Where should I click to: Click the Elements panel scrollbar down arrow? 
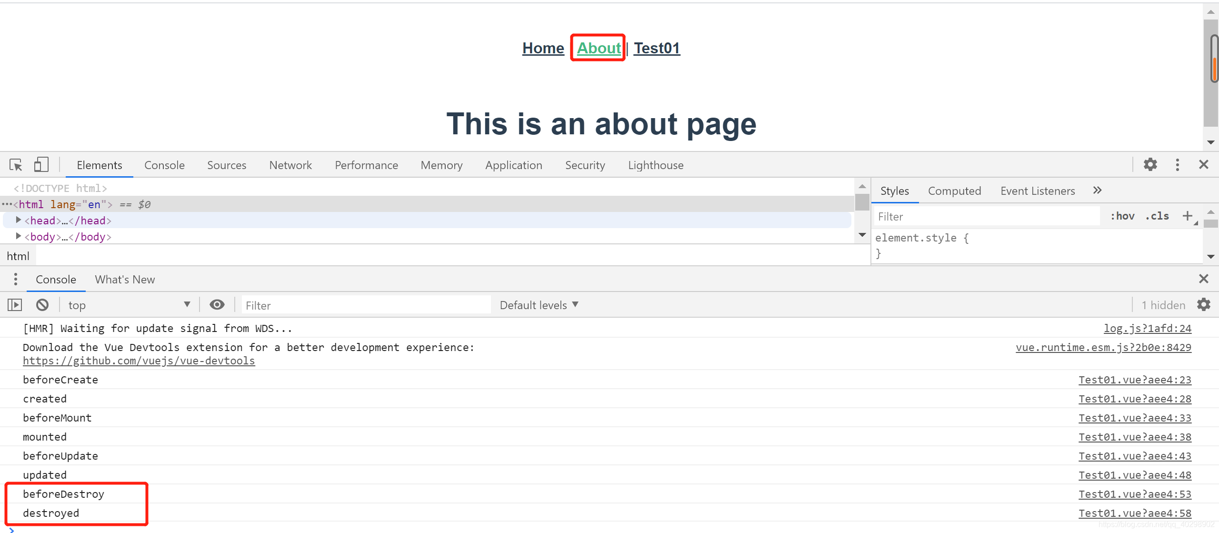click(862, 234)
